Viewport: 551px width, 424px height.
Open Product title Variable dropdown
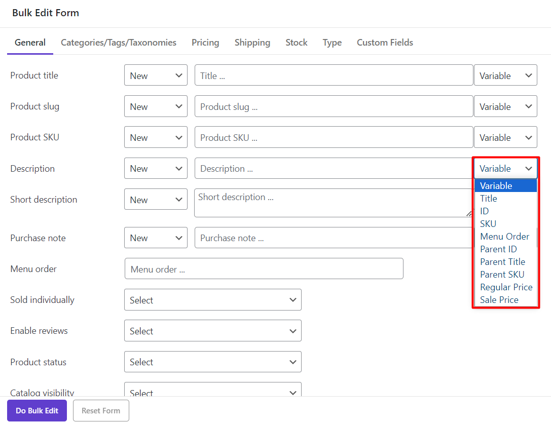coord(505,75)
